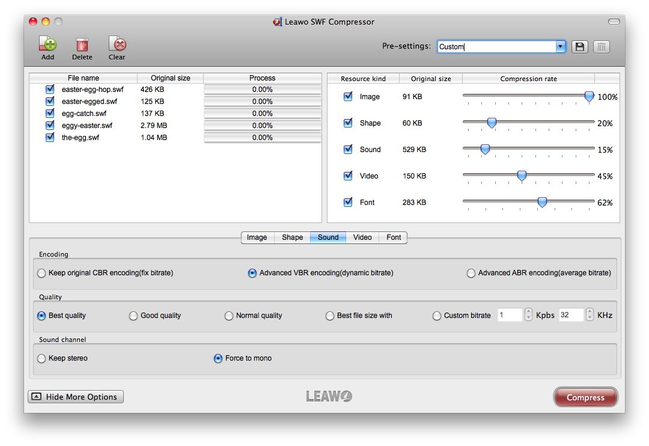This screenshot has height=446, width=649.
Task: Click the Original size column header in file list
Action: coord(170,78)
